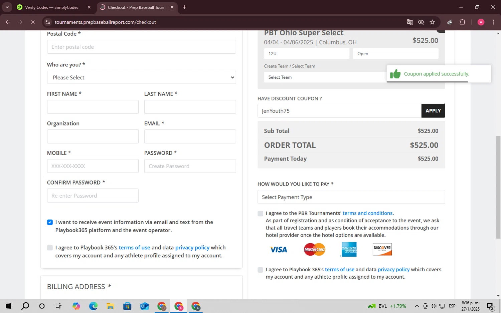Open the Open division selector
This screenshot has height=313, width=501.
(395, 53)
